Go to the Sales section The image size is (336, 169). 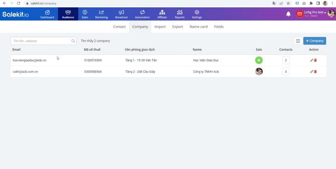pyautogui.click(x=85, y=14)
